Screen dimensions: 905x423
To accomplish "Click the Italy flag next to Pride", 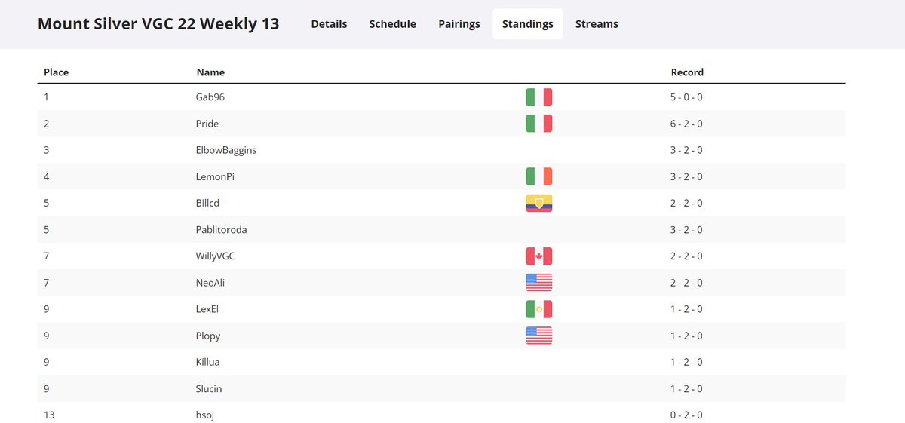I will 538,124.
